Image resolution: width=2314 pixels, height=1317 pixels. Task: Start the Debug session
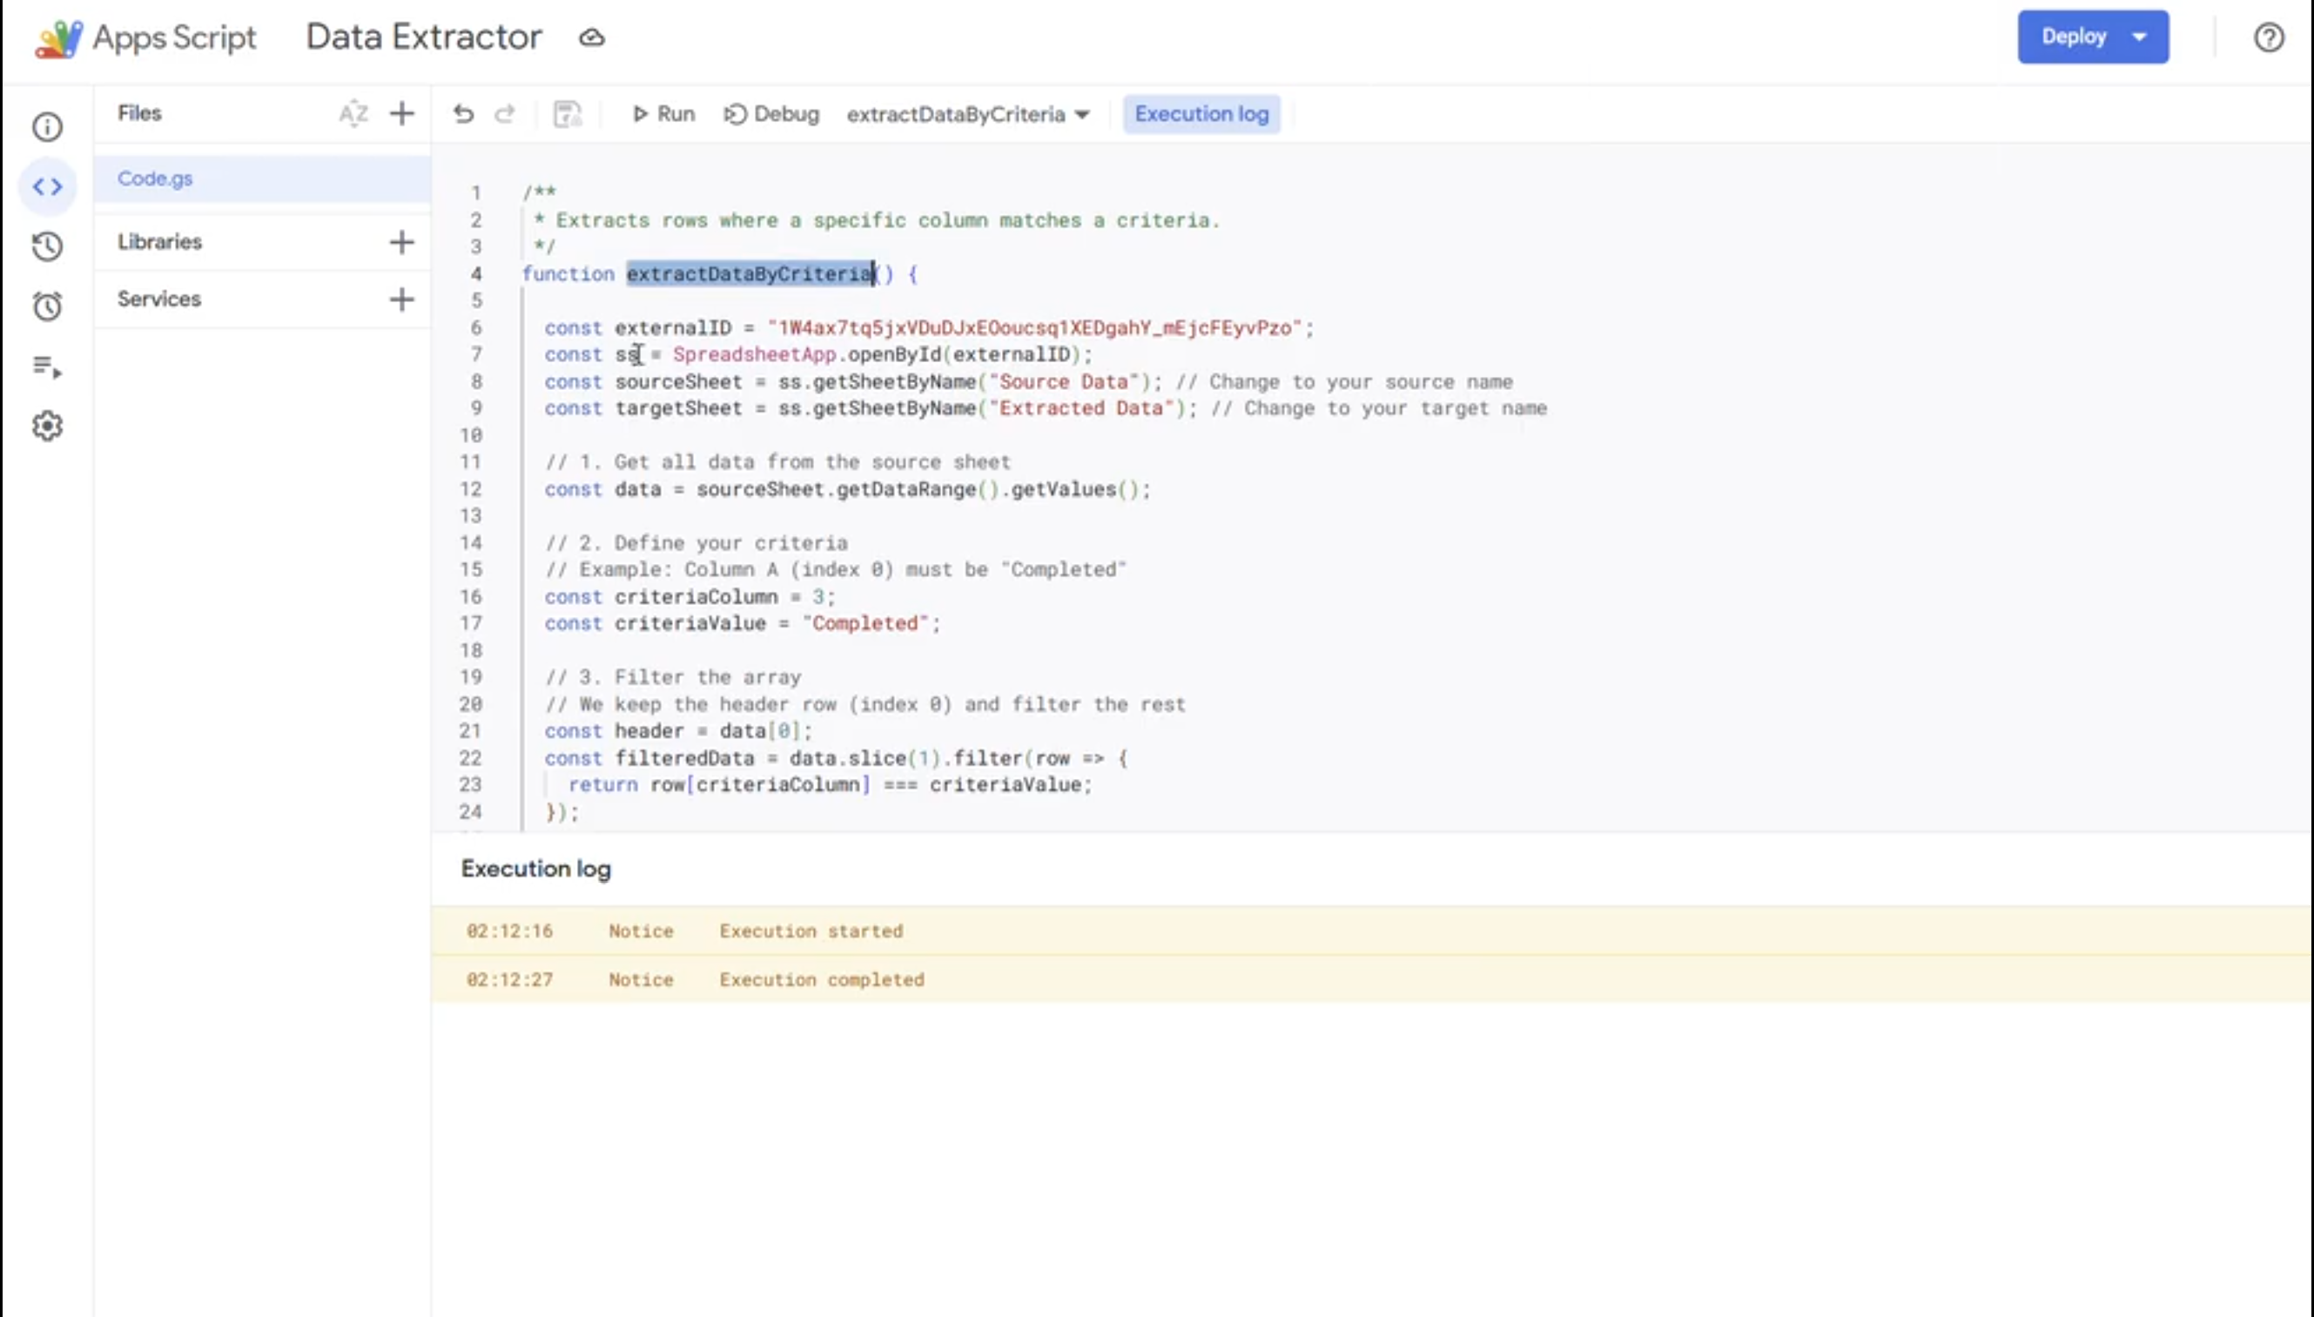click(x=770, y=114)
